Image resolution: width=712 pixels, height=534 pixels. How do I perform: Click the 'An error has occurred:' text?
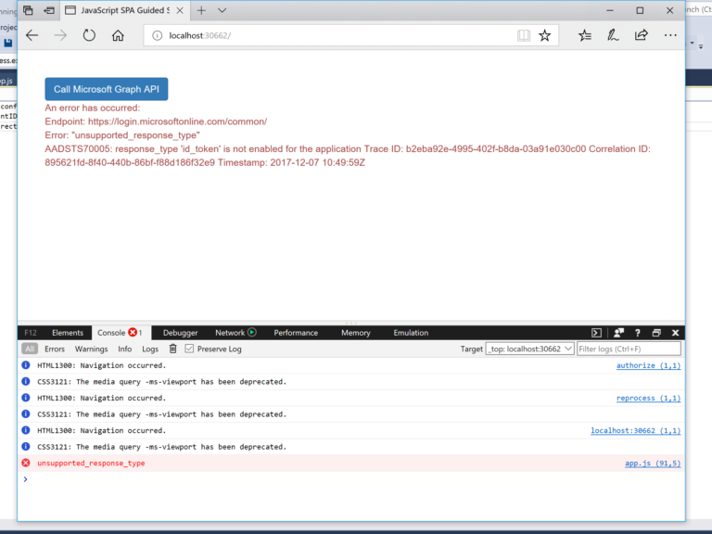coord(92,108)
